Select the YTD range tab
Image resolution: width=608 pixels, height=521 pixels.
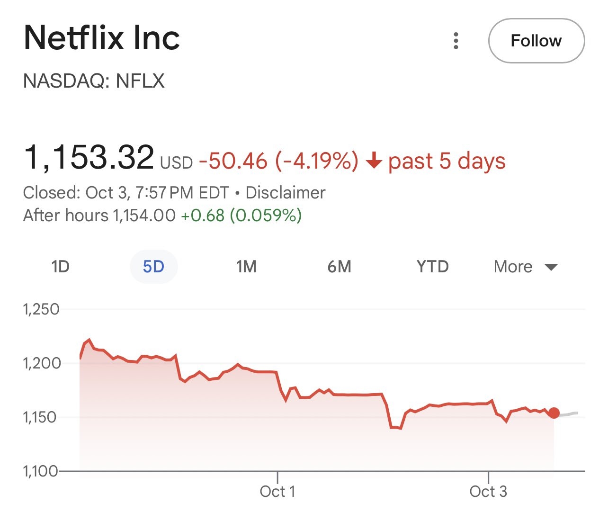432,267
